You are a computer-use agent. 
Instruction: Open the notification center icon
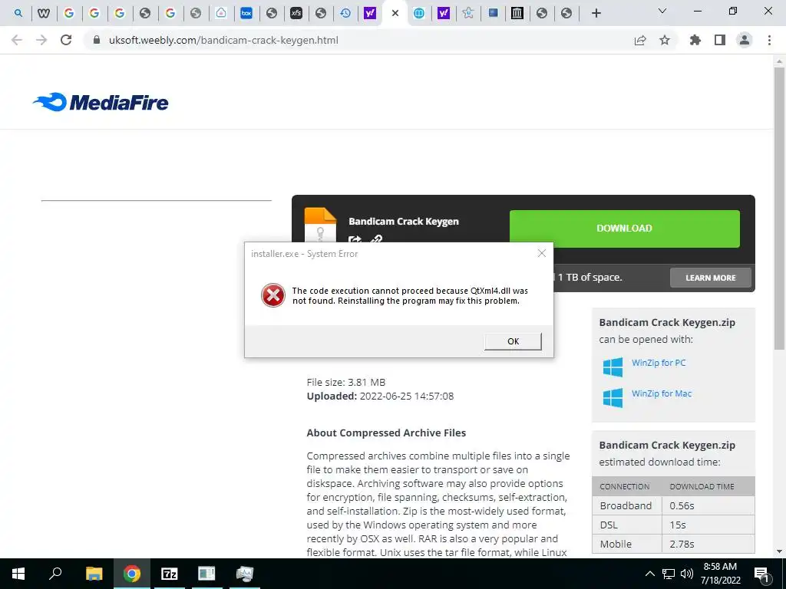[x=761, y=574]
